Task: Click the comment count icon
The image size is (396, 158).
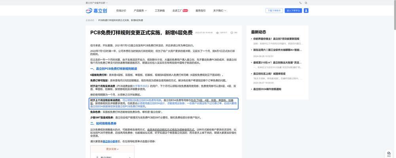Action: 231,33
